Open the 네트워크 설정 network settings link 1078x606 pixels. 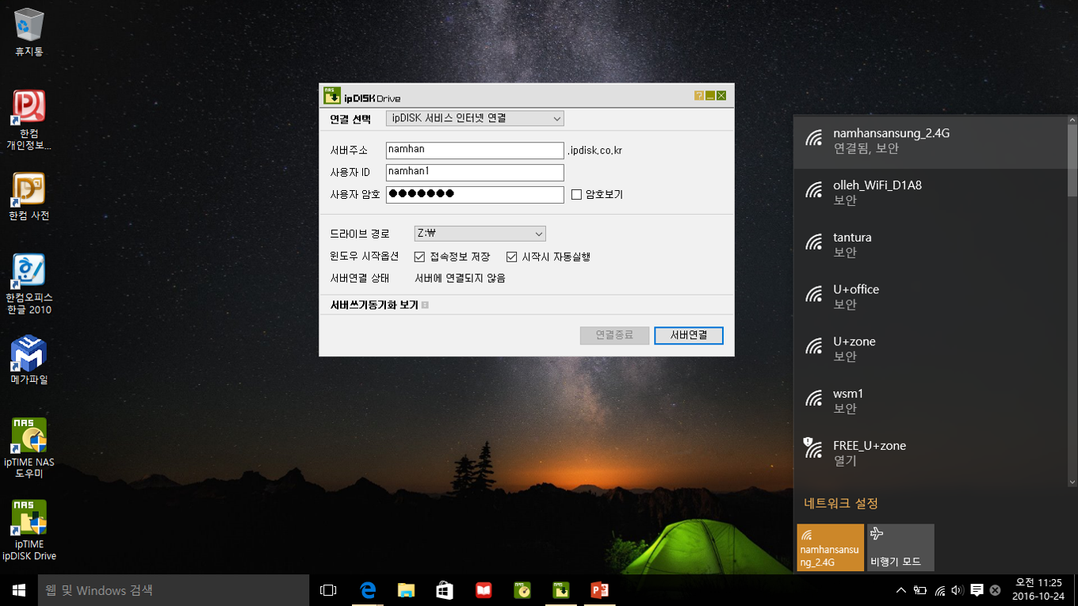[841, 504]
